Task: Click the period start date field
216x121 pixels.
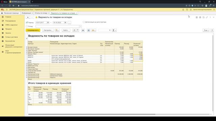Action: pyautogui.click(x=41, y=23)
